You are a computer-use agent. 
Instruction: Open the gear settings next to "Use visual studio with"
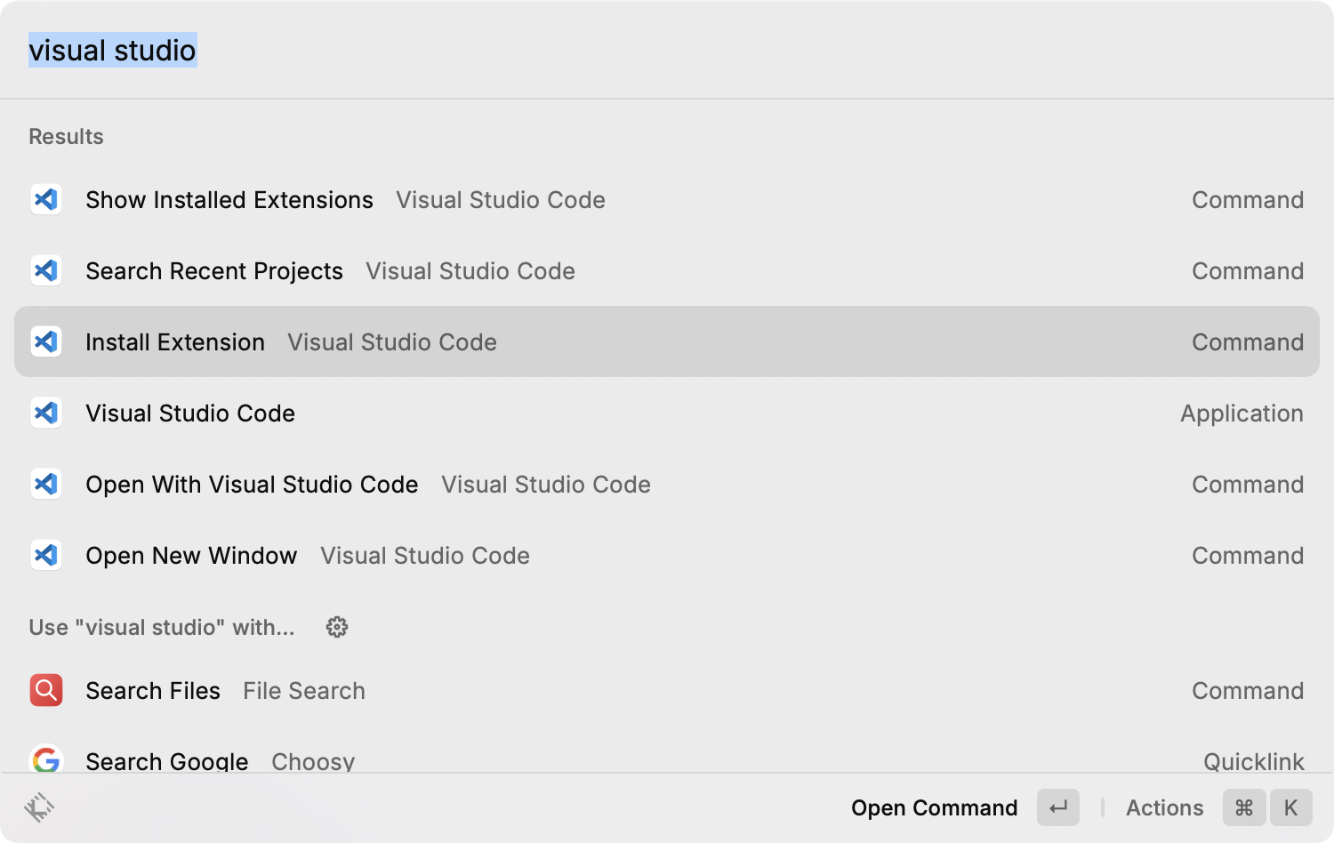click(336, 627)
